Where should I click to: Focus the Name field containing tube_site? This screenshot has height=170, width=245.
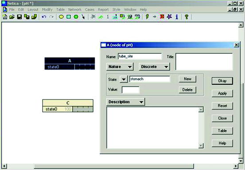coord(140,56)
